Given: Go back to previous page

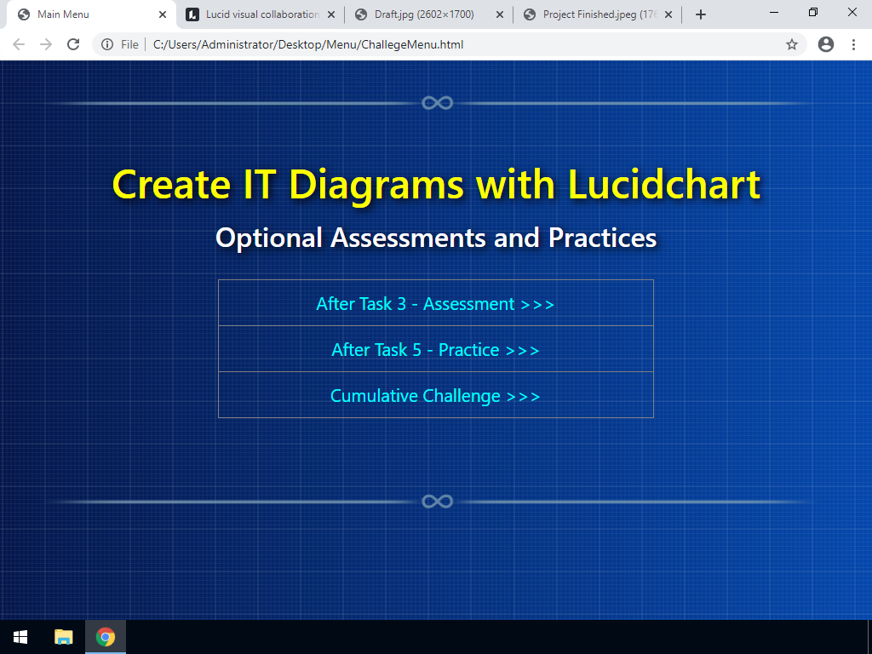Looking at the screenshot, I should [19, 44].
